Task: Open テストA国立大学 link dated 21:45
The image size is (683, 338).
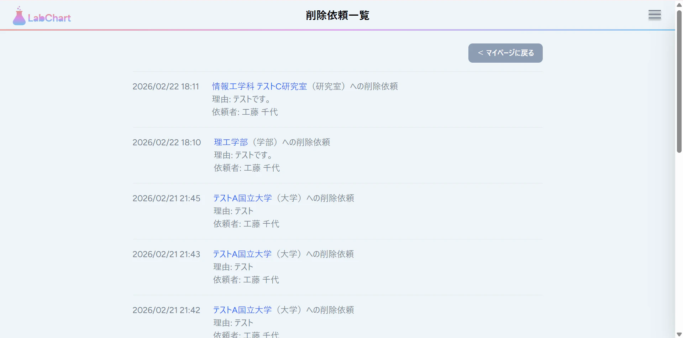Action: (x=242, y=198)
